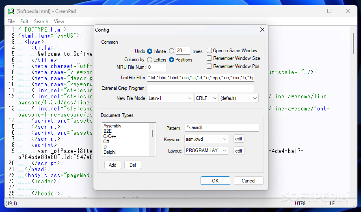Click the <header> line in editor
The height and width of the screenshot is (212, 361).
(44, 181)
